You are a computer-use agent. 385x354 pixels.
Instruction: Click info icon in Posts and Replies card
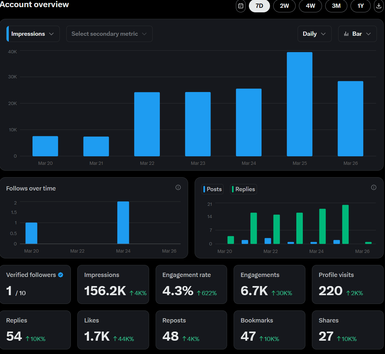click(374, 188)
